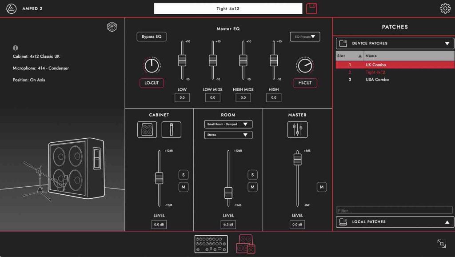Click the mixer faders icon in Master section

click(x=297, y=129)
